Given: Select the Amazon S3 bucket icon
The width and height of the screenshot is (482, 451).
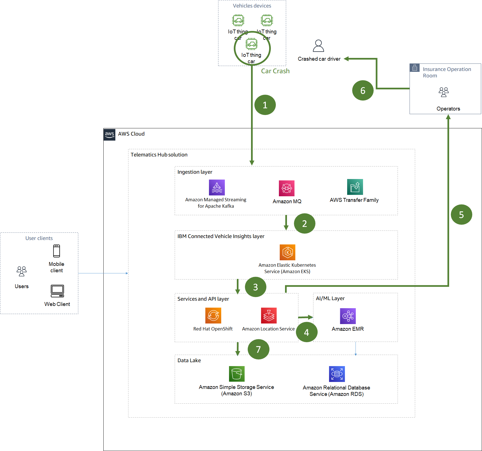Looking at the screenshot, I should coord(237,374).
